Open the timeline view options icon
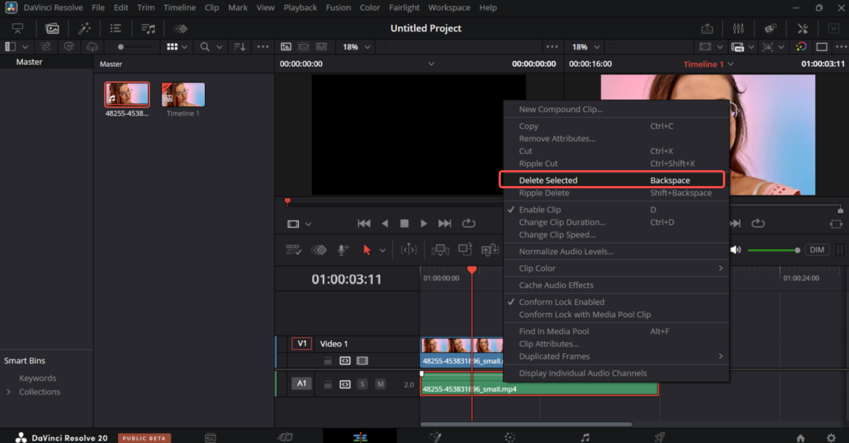 point(294,250)
